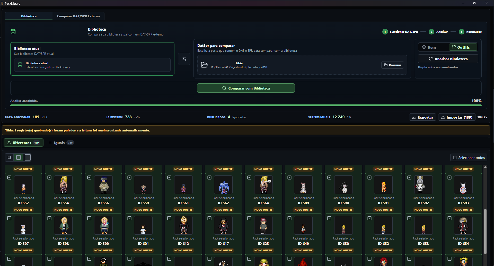494x266 pixels.
Task: Minimize the PackLibrary window
Action: point(463,3)
